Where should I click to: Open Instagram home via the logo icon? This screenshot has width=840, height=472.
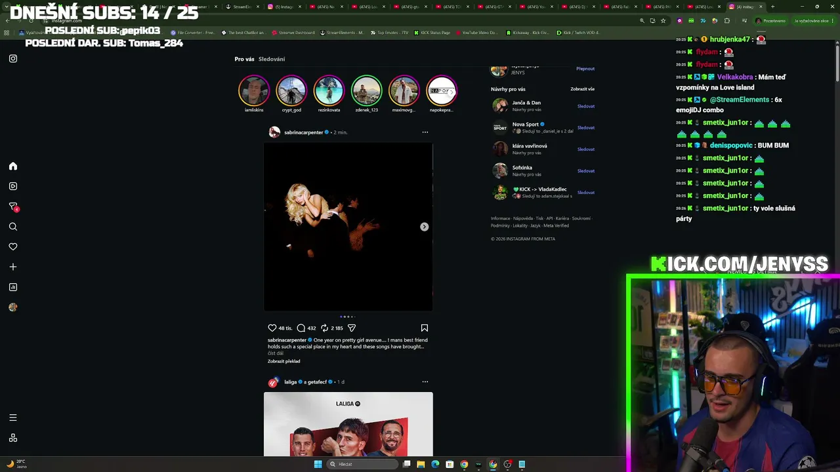tap(13, 58)
